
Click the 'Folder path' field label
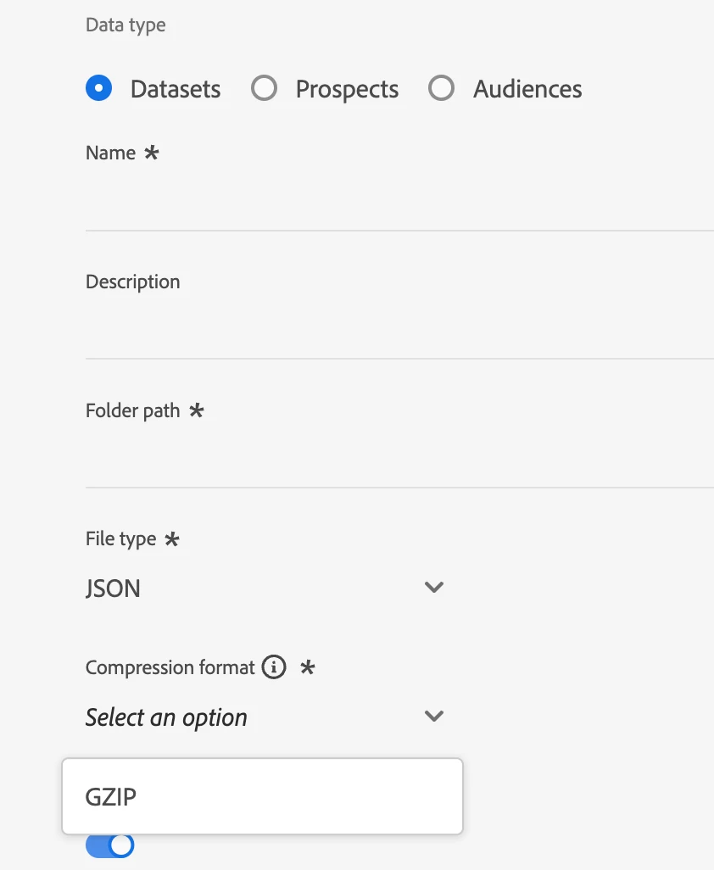tap(132, 410)
